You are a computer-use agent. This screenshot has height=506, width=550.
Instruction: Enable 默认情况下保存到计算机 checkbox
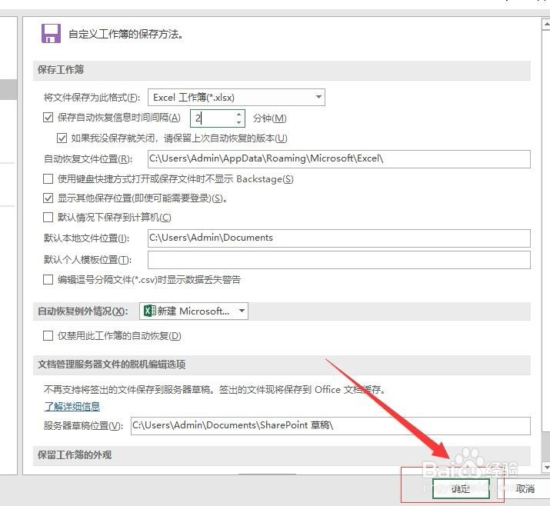(x=48, y=218)
